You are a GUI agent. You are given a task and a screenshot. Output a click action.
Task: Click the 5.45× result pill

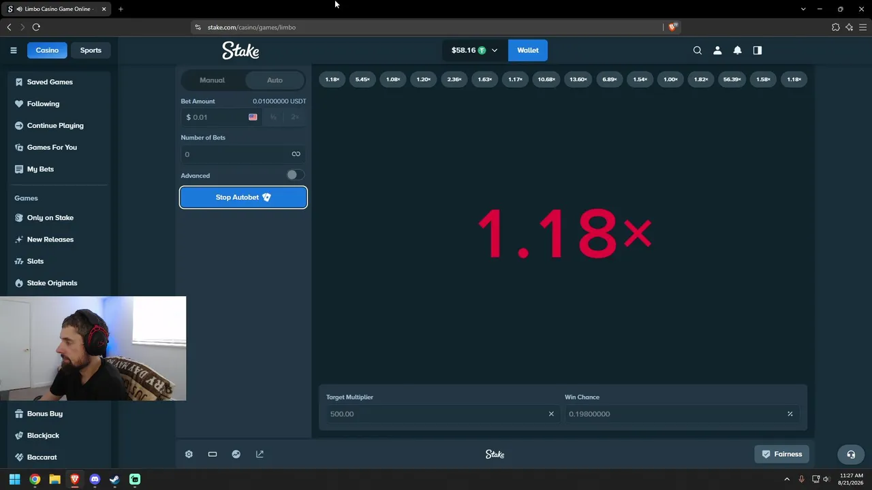coord(362,80)
